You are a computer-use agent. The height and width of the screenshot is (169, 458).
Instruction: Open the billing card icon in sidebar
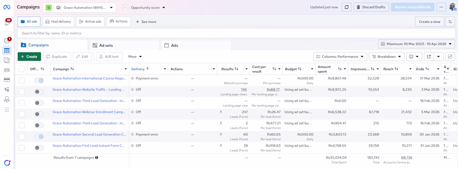click(x=7, y=80)
